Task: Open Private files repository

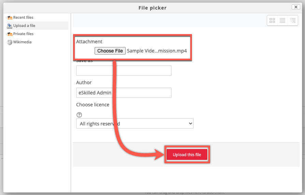Action: point(23,34)
